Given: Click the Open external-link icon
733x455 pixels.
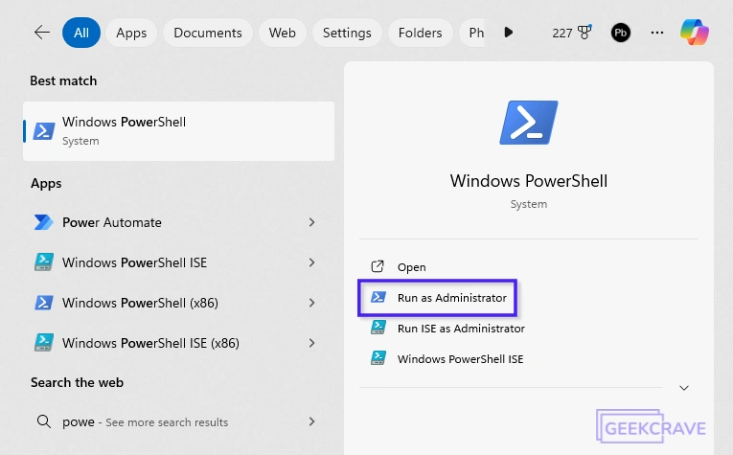Looking at the screenshot, I should click(378, 266).
